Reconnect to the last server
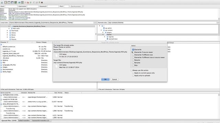Image resolution: width=220 pixels, height=123 pixels. pyautogui.click(x=30, y=2)
